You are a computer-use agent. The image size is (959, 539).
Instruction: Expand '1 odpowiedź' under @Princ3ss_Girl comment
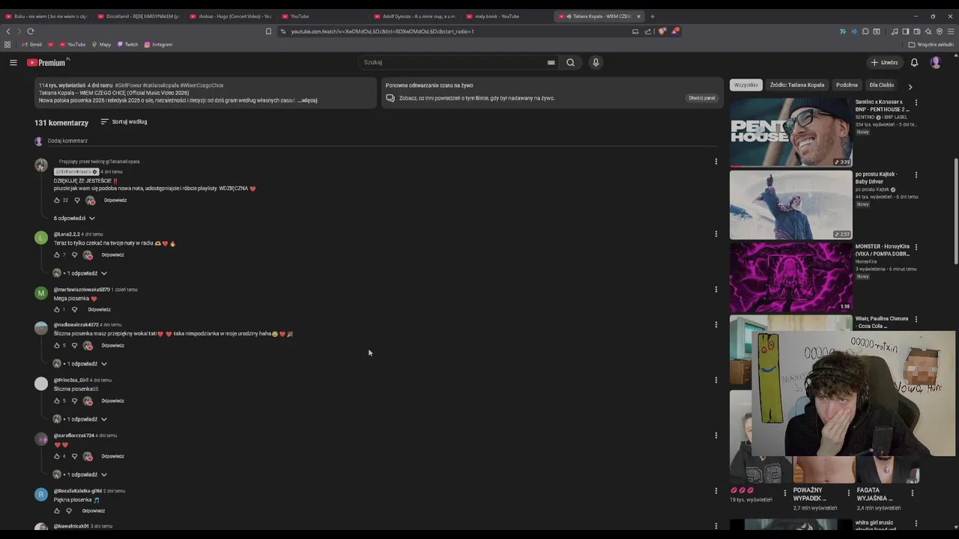pos(80,419)
